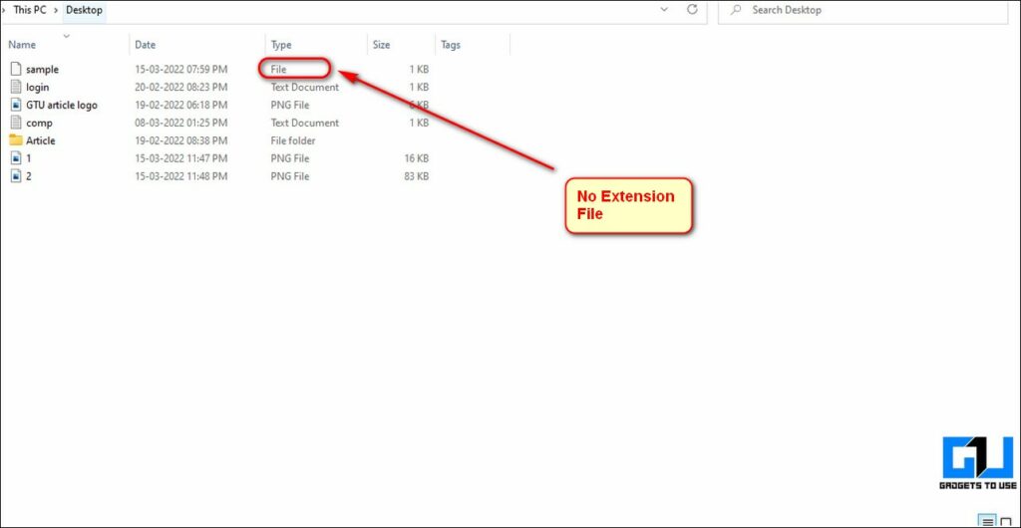Click the date 19-02-2022 08:38 PM
The width and height of the screenshot is (1021, 528).
click(181, 140)
